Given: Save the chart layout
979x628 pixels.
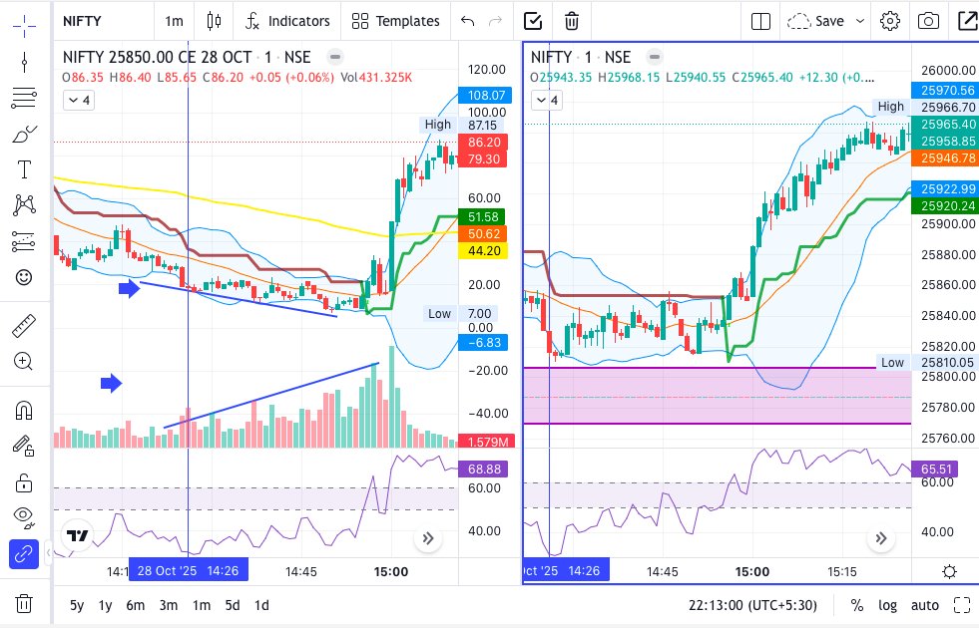Looking at the screenshot, I should pos(816,21).
